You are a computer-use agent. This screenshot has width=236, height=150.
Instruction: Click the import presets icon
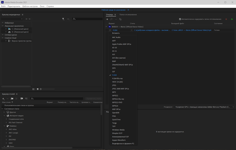pyautogui.click(x=22, y=98)
